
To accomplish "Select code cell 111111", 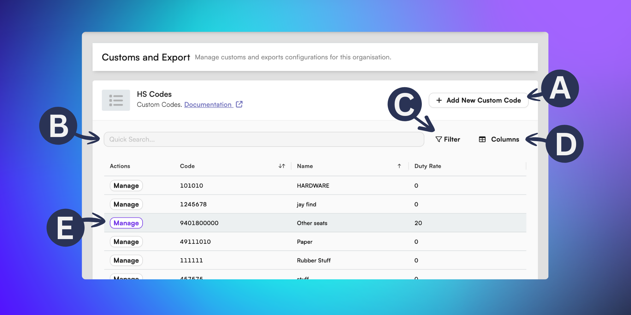I will (x=191, y=260).
